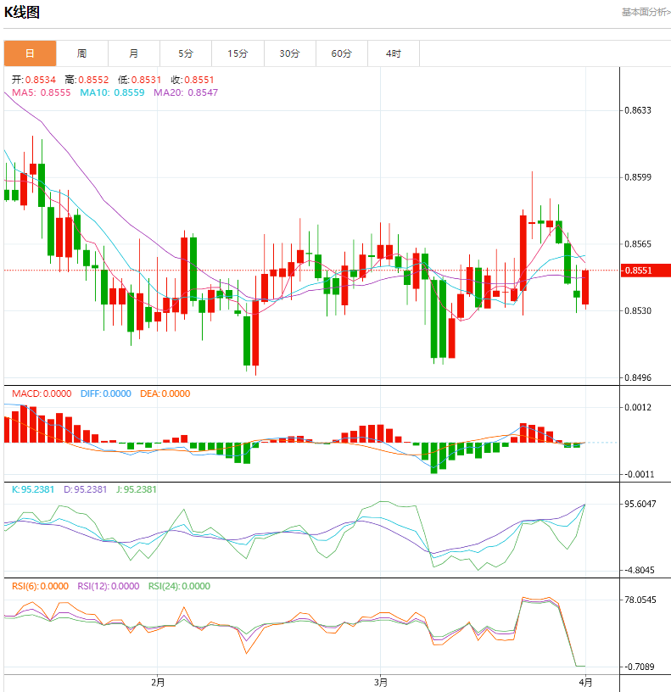671x692 pixels.
Task: Open the 基本面分析 link
Action: pyautogui.click(x=646, y=12)
